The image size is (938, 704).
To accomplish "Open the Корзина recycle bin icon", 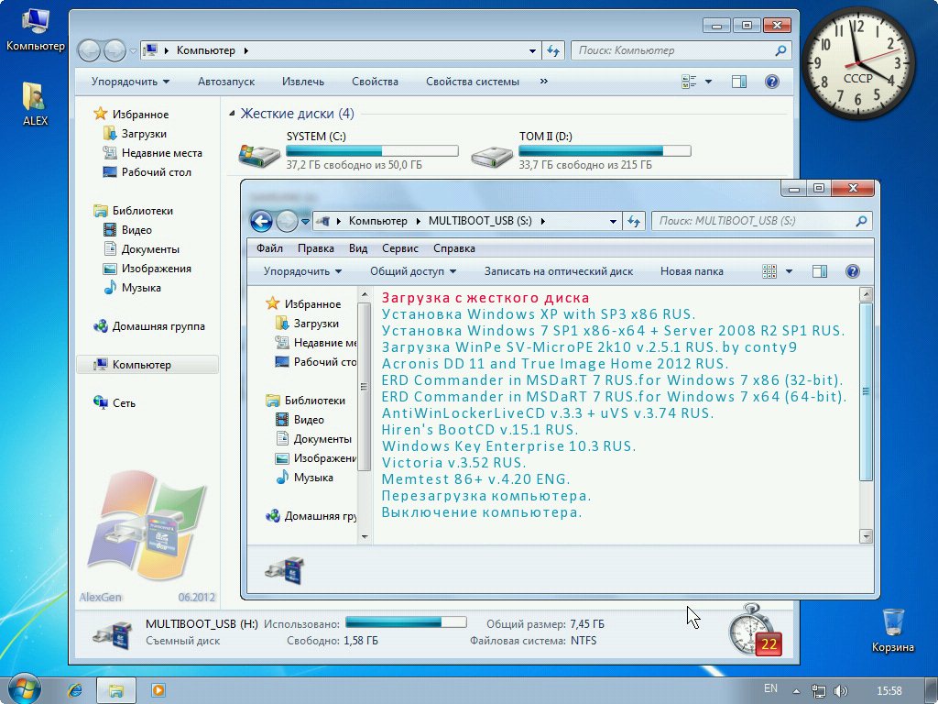I will click(893, 623).
